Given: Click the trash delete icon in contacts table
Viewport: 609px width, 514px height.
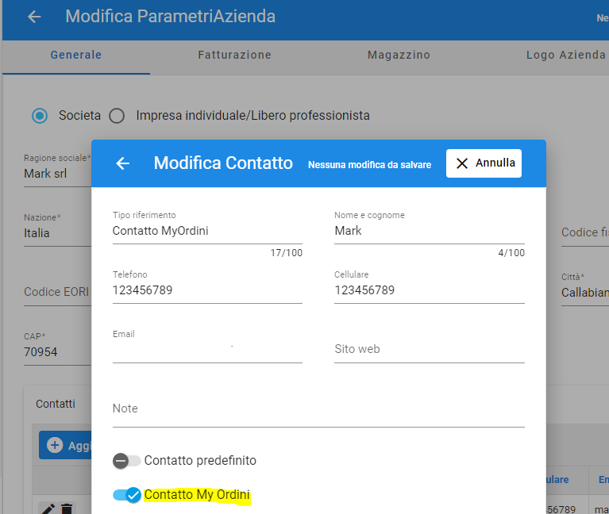Looking at the screenshot, I should (67, 508).
